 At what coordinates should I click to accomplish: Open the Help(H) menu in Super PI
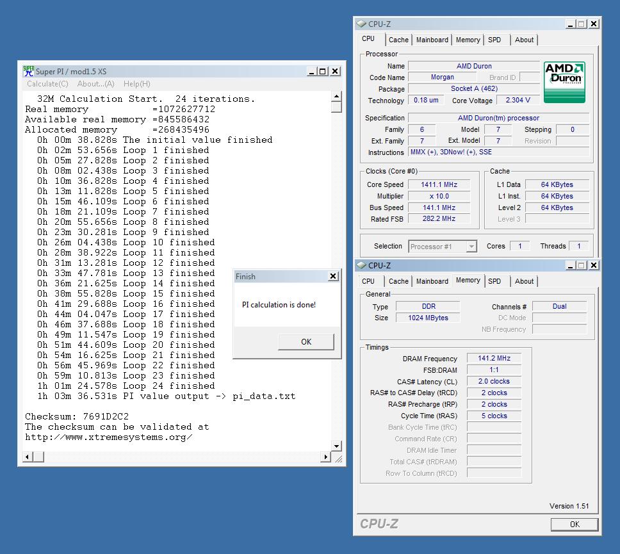(137, 84)
